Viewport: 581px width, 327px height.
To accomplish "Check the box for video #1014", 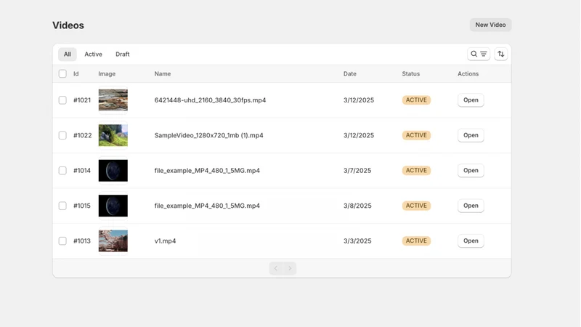I will click(62, 171).
